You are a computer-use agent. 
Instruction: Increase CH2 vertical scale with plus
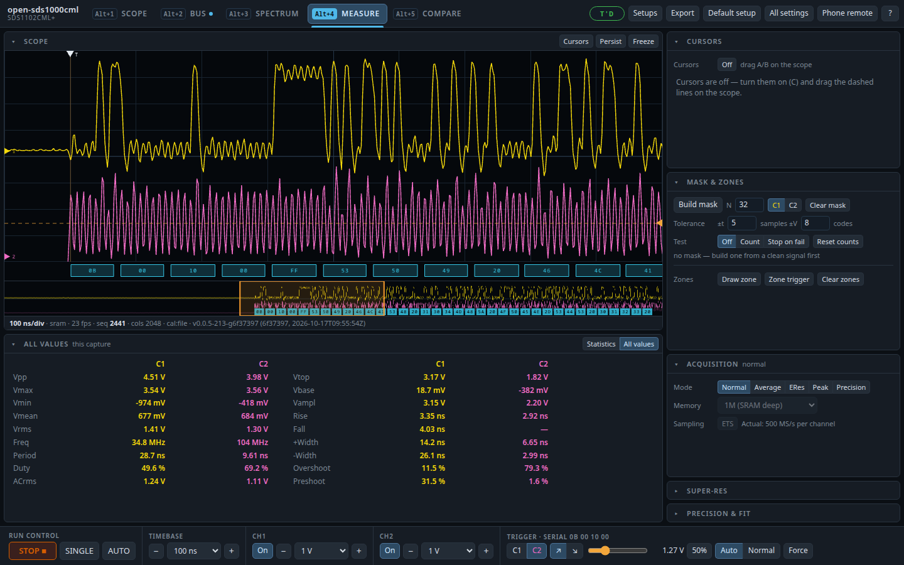pos(486,551)
